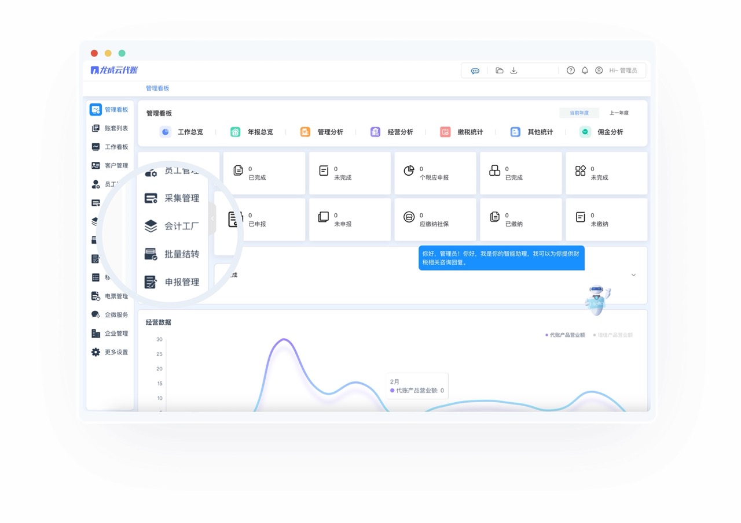This screenshot has height=523, width=741.
Task: Select the green 年报总览 icon
Action: click(236, 132)
